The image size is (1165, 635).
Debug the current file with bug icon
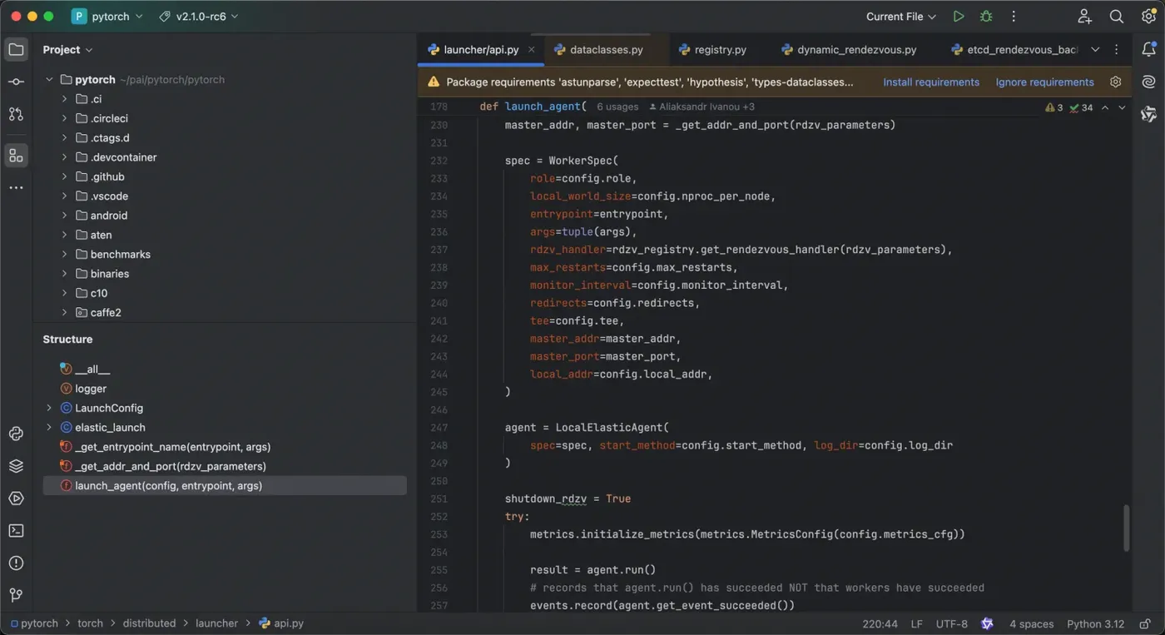tap(986, 17)
